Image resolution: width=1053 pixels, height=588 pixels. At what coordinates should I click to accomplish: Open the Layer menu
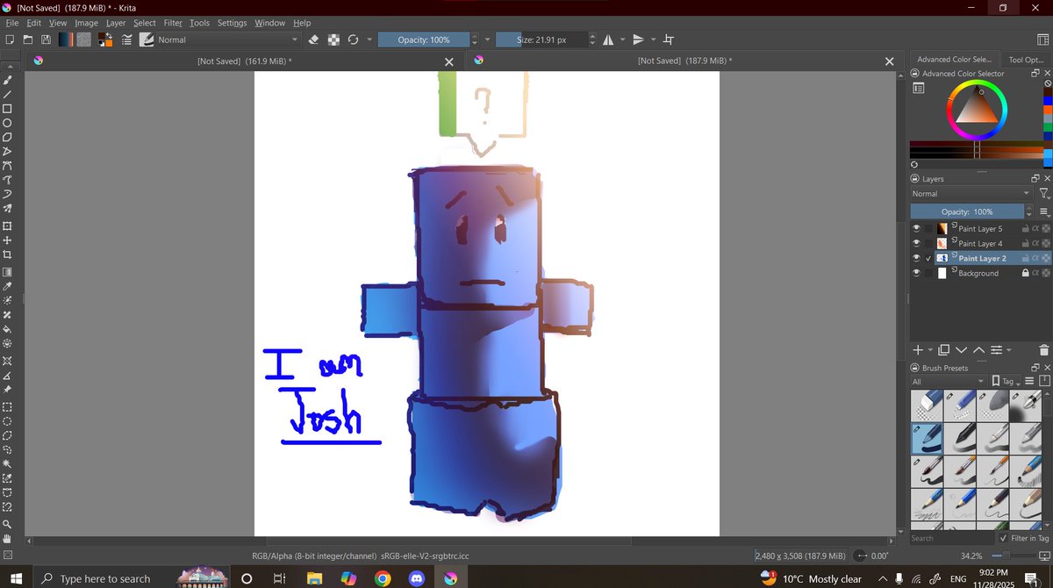coord(116,23)
